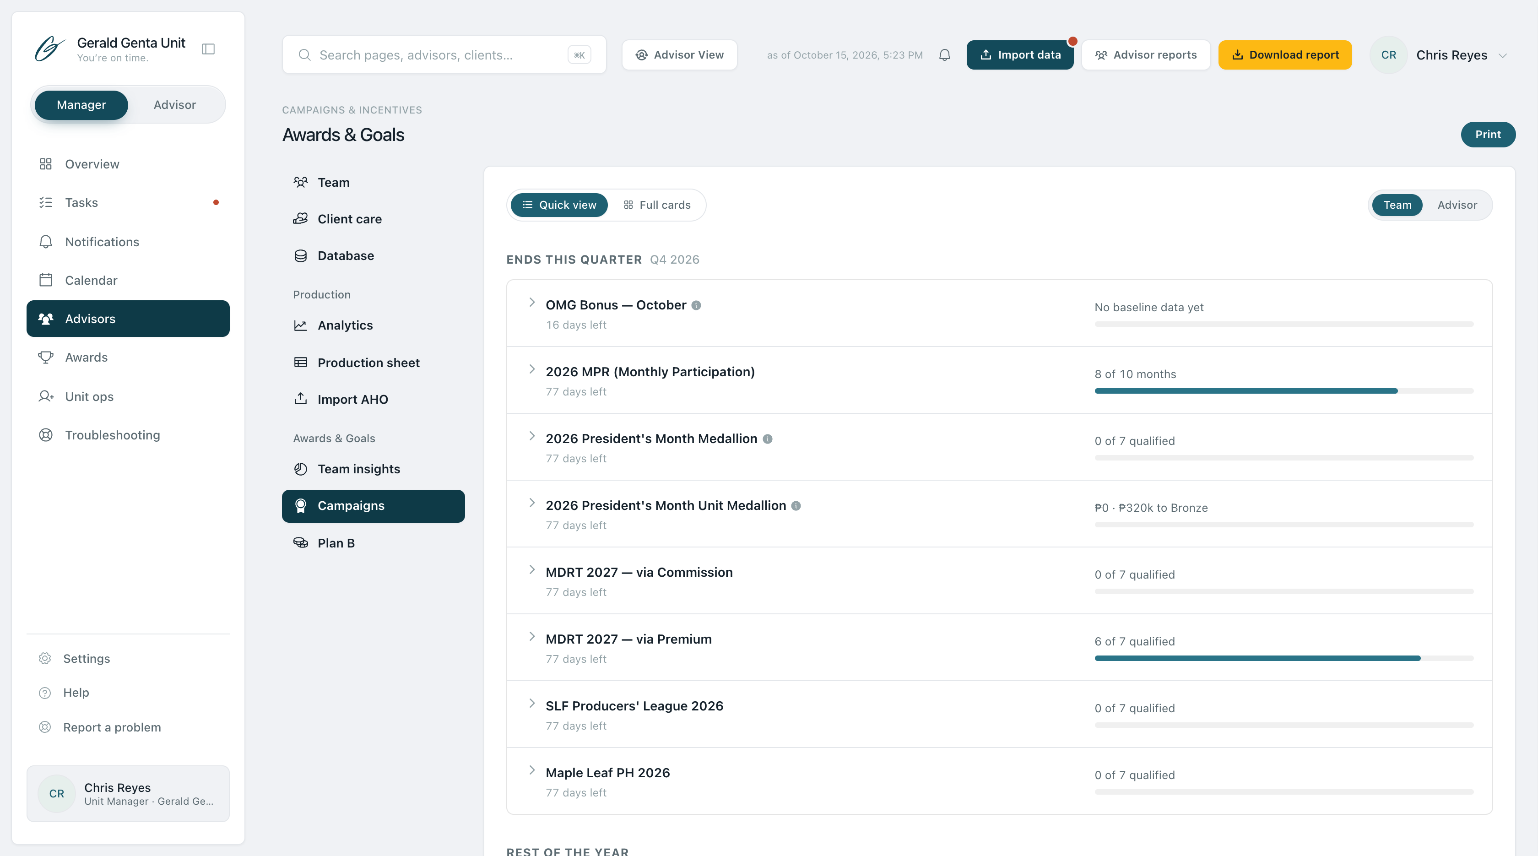Screen dimensions: 1538x856
Task: Open the Plan B page
Action: (373, 543)
